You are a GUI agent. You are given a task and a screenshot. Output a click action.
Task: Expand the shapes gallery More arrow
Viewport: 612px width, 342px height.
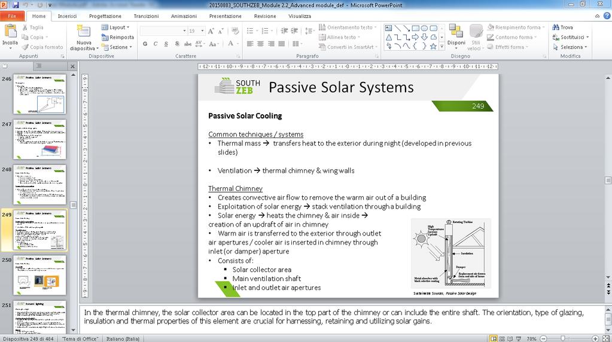click(442, 47)
